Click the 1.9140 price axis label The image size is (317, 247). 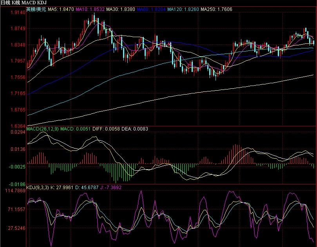click(17, 13)
